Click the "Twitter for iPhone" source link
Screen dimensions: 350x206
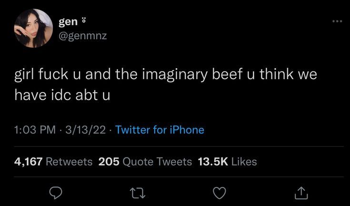[160, 130]
